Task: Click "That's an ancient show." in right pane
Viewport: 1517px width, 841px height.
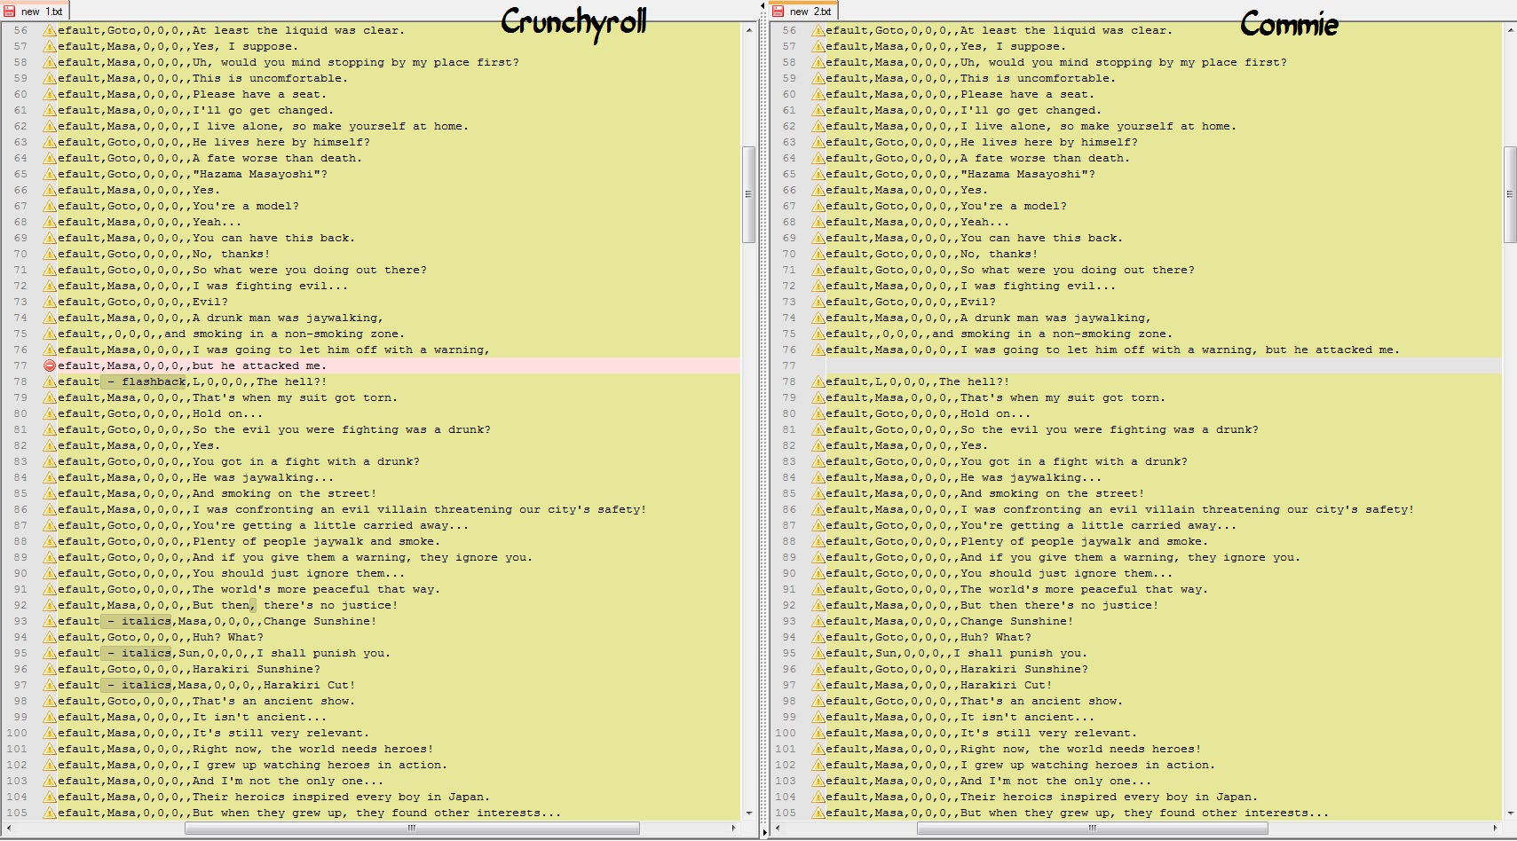Action: tap(1041, 701)
